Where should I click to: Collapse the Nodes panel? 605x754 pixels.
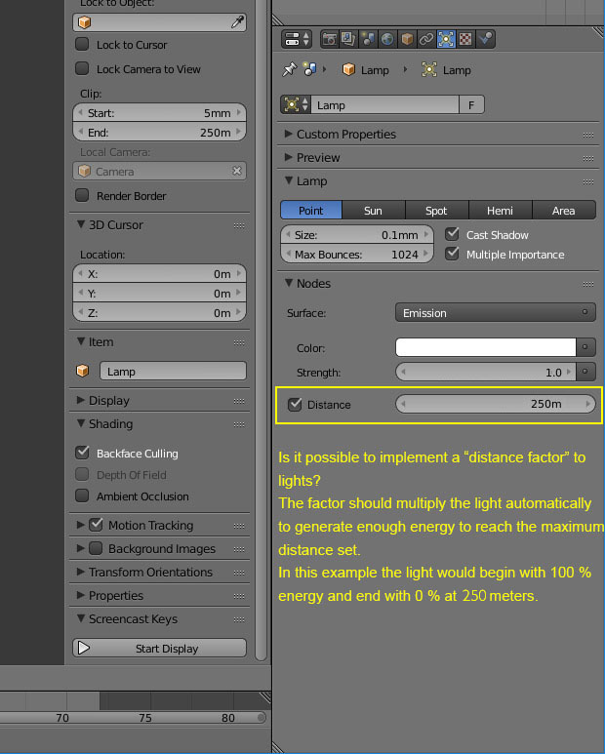pos(289,283)
